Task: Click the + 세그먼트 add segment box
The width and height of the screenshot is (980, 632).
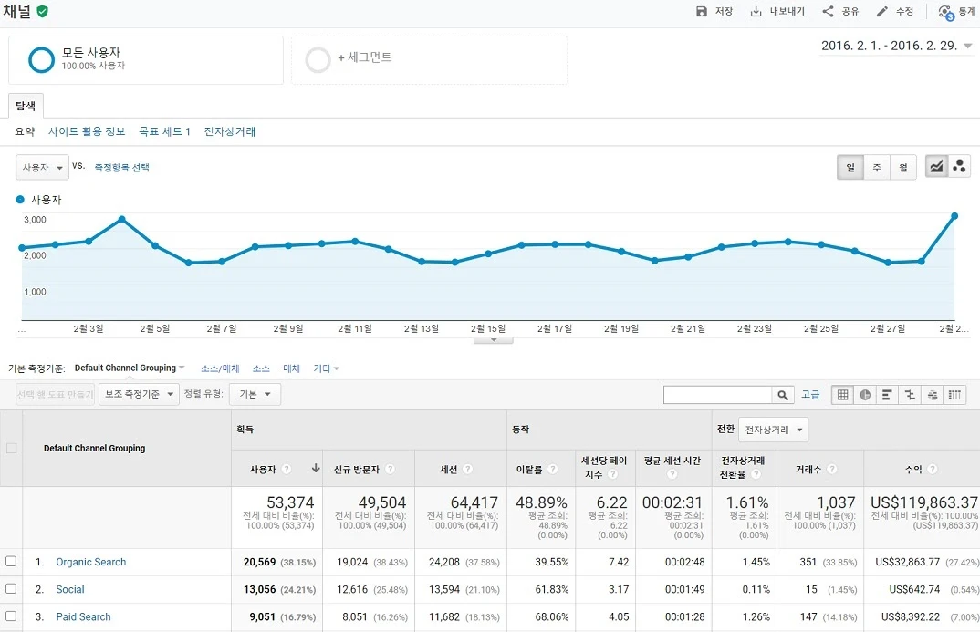Action: coord(430,60)
